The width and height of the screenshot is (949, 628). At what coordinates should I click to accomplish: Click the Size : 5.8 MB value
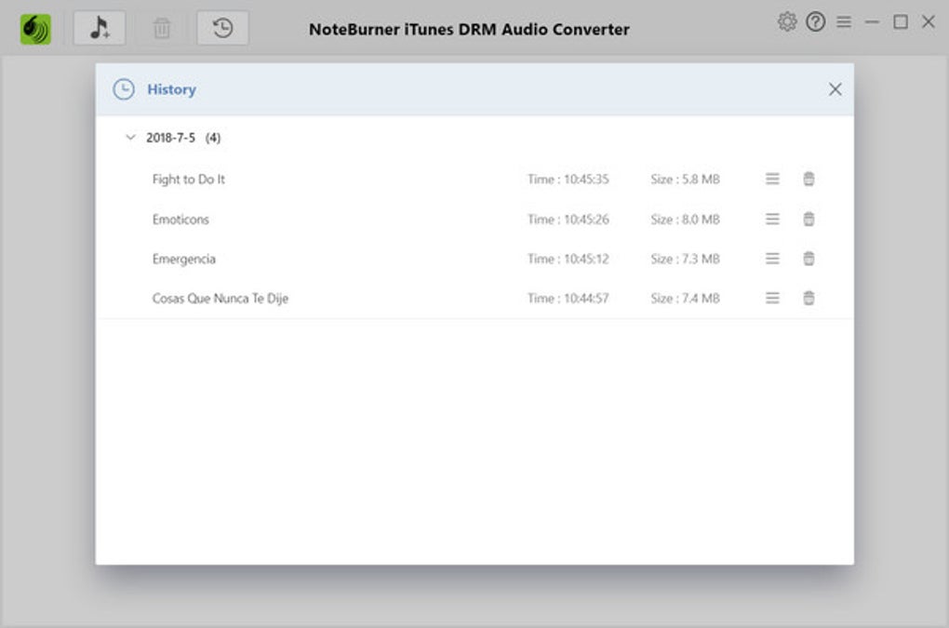tap(685, 179)
